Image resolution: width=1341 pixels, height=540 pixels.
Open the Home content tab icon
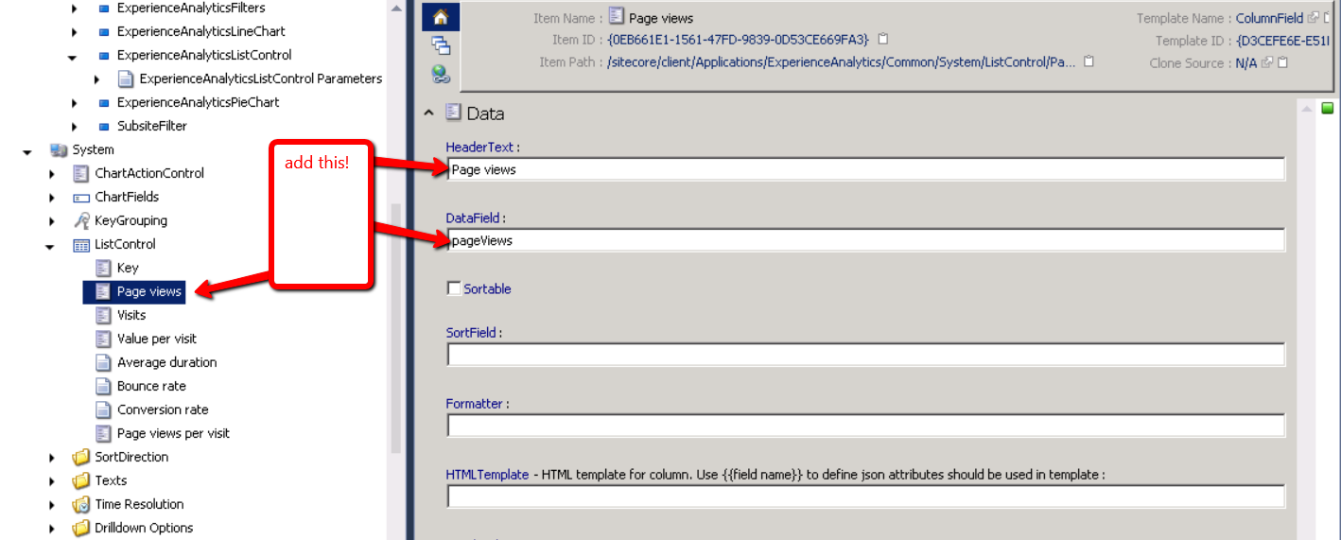[x=440, y=17]
